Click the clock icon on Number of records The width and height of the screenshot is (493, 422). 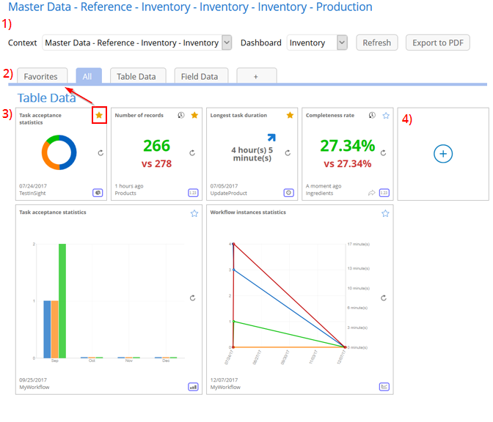181,115
